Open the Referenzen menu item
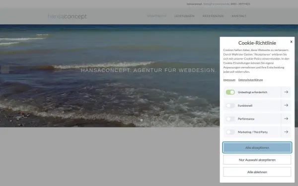This screenshot has width=298, height=186. click(213, 16)
